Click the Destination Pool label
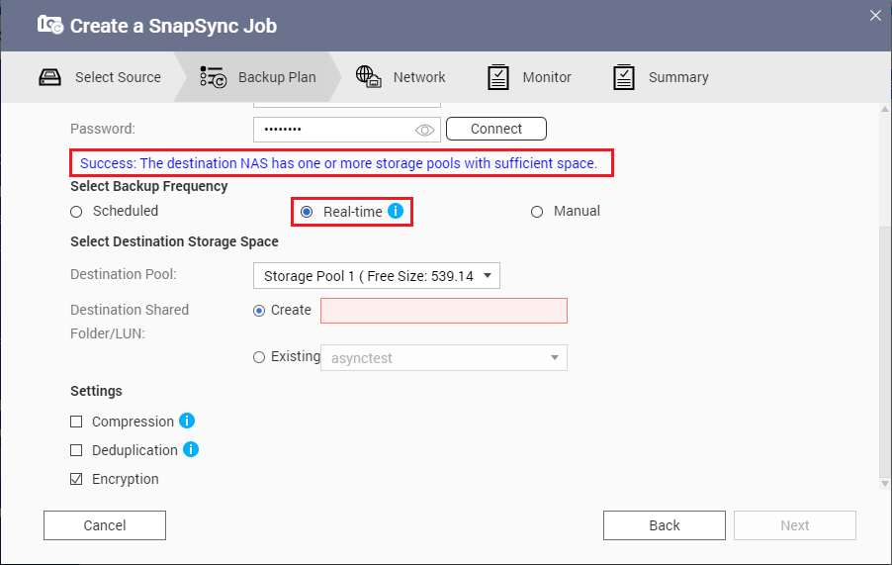The height and width of the screenshot is (565, 892). pos(124,274)
